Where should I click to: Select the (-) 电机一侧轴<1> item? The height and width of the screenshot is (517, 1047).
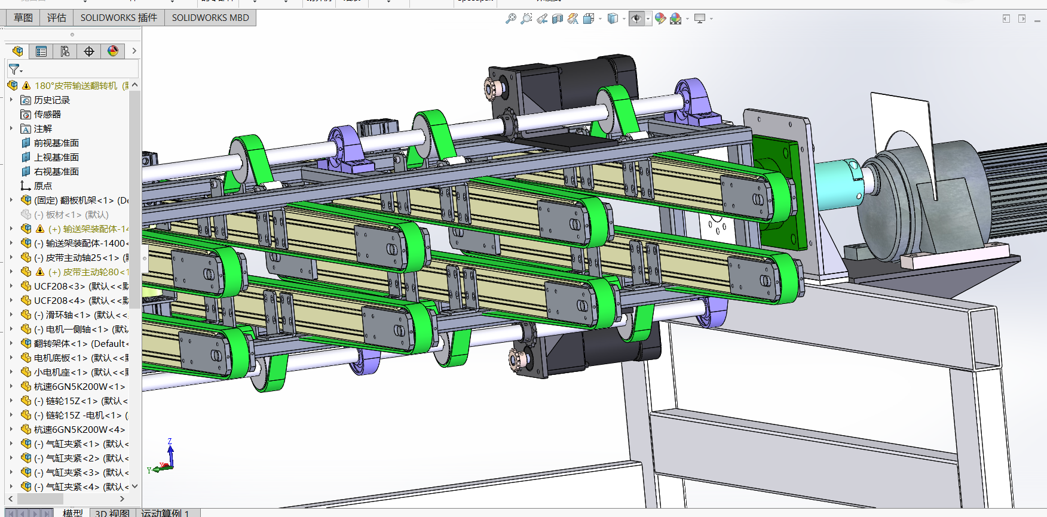[x=81, y=330]
